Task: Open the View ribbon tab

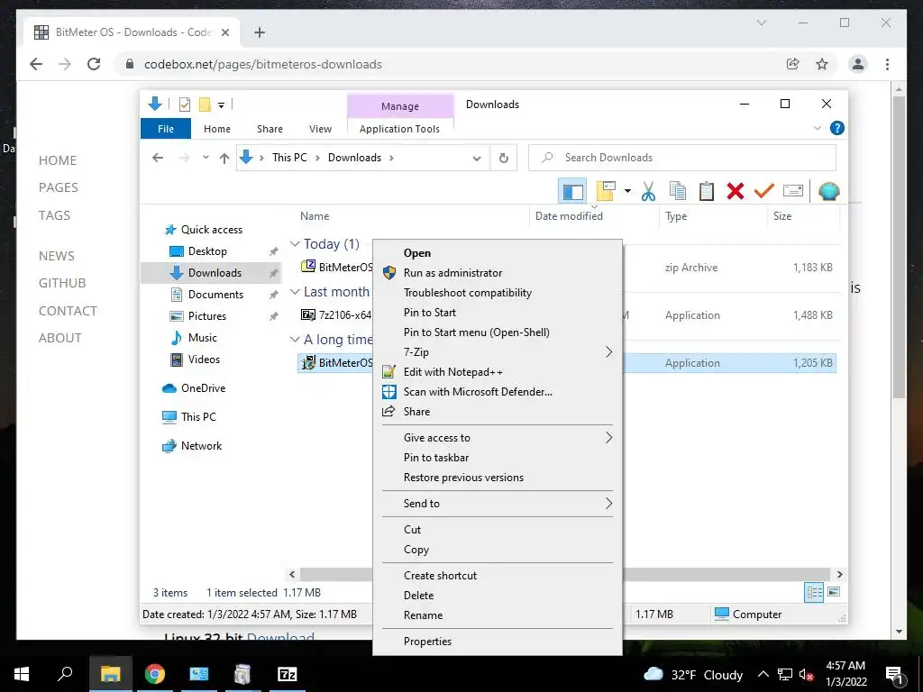Action: tap(320, 129)
